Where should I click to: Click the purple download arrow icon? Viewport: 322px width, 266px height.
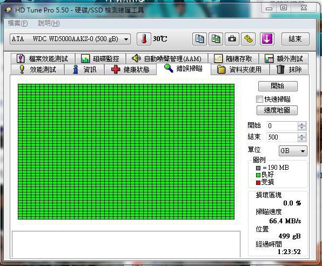point(267,38)
